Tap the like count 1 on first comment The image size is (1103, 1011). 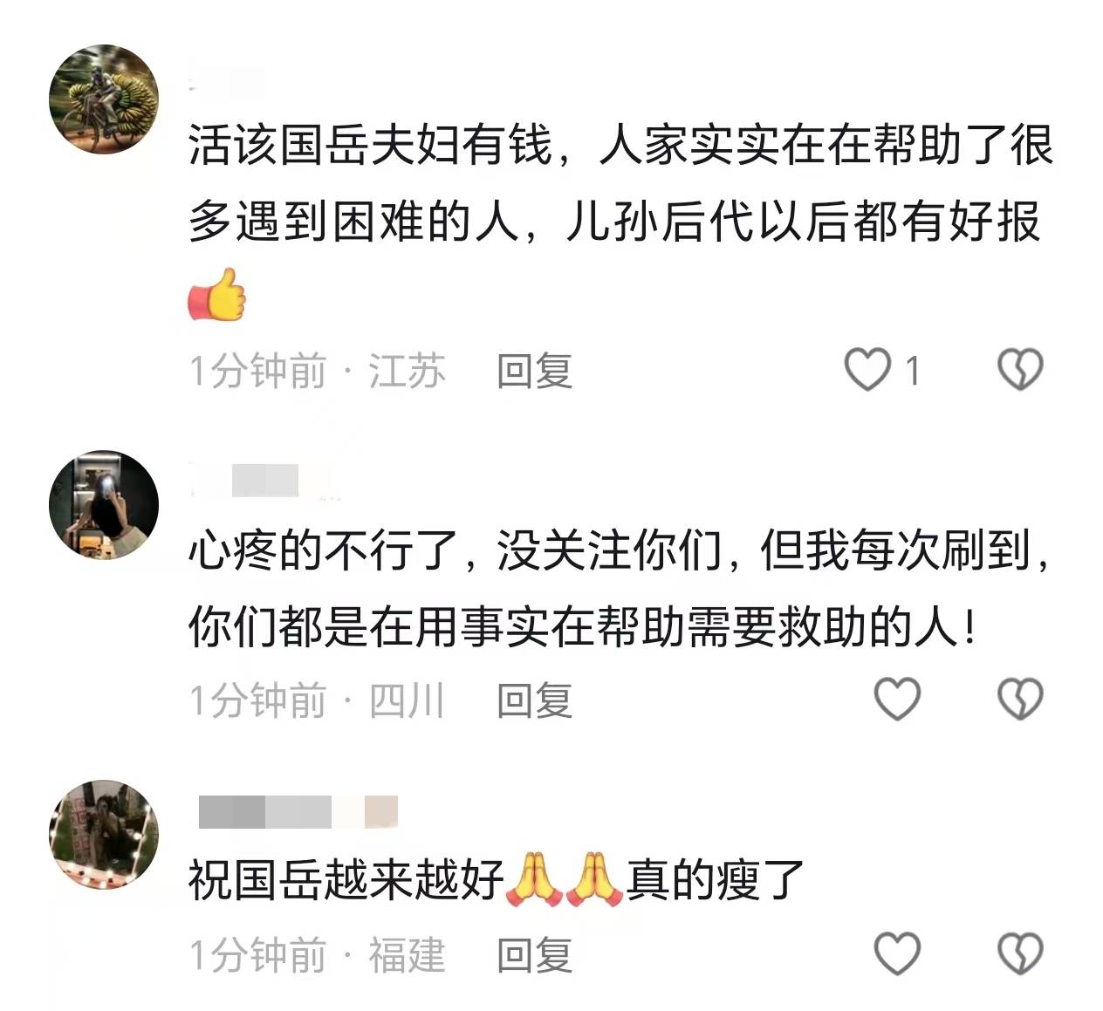pos(912,371)
